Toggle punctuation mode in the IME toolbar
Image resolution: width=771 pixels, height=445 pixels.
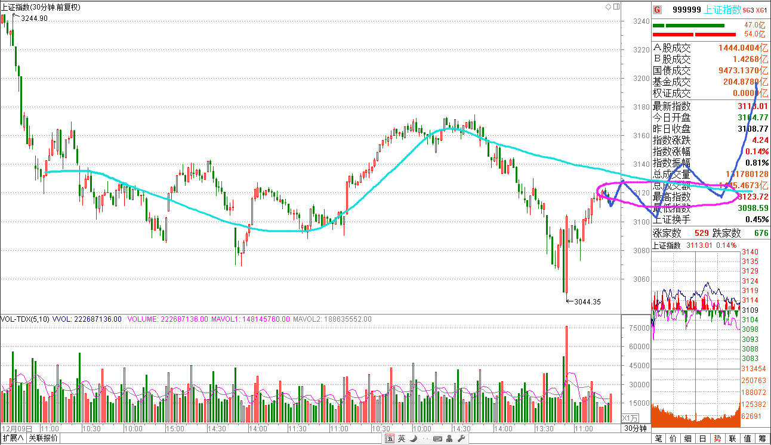coord(424,439)
